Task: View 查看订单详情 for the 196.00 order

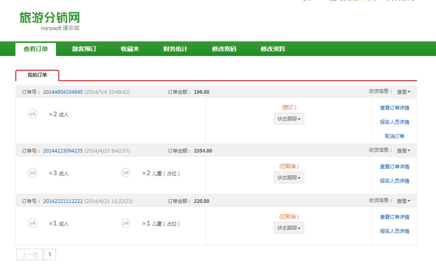Action: [x=395, y=108]
